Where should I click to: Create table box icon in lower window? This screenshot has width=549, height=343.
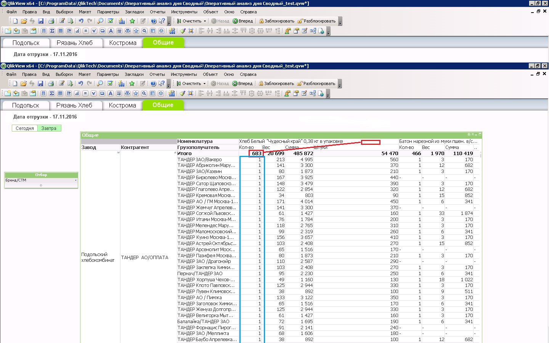tap(60, 93)
